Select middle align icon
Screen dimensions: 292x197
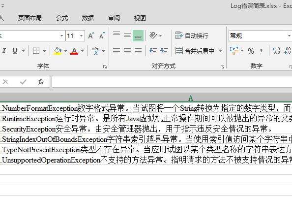(127, 35)
